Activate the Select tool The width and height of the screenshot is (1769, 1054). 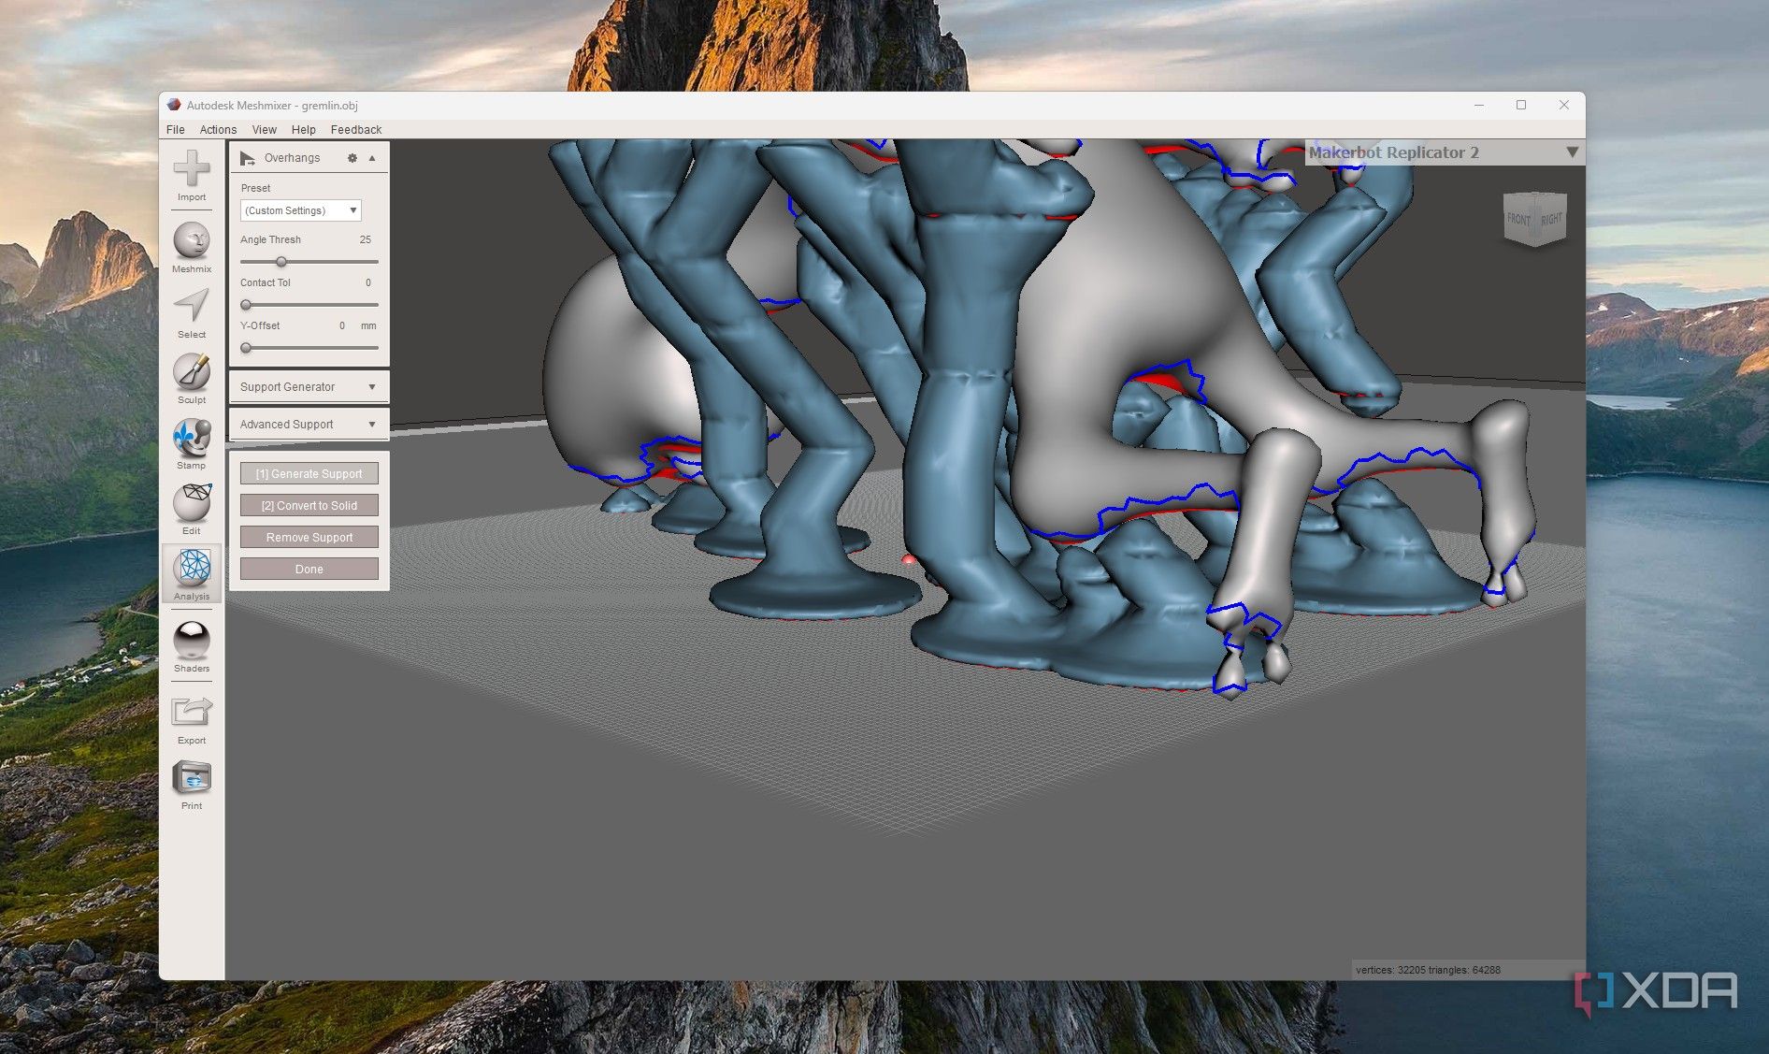[192, 313]
